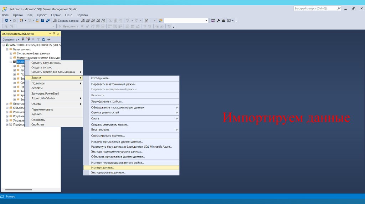Click the connect plug icon in Object Explorer
Screen dimensions: 365x204
tap(23, 39)
